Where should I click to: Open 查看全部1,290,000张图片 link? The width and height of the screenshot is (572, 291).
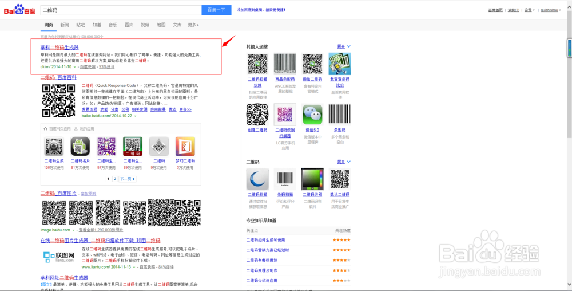(101, 230)
